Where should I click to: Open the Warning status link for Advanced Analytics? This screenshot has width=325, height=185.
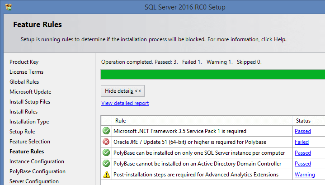click(305, 175)
